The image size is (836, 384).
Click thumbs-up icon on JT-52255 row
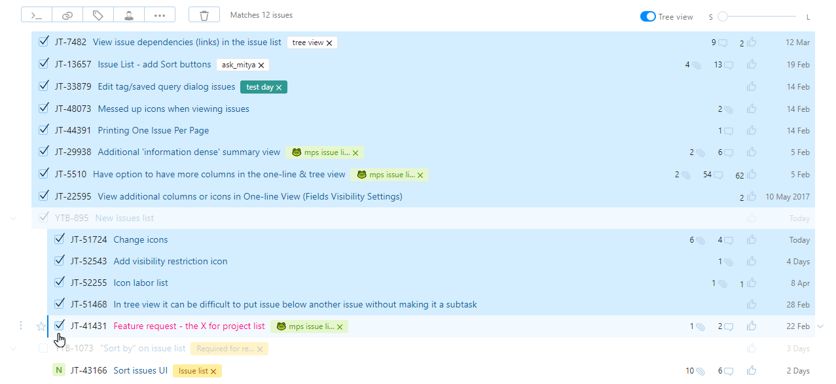[752, 283]
